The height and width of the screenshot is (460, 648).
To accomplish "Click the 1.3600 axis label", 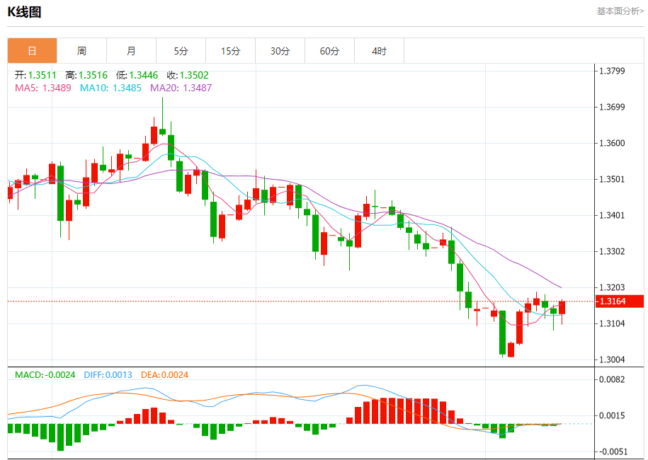I will (x=612, y=143).
